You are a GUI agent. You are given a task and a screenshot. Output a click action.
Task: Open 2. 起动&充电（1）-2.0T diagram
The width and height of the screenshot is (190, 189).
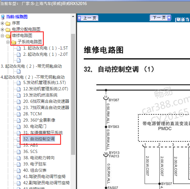(46, 54)
